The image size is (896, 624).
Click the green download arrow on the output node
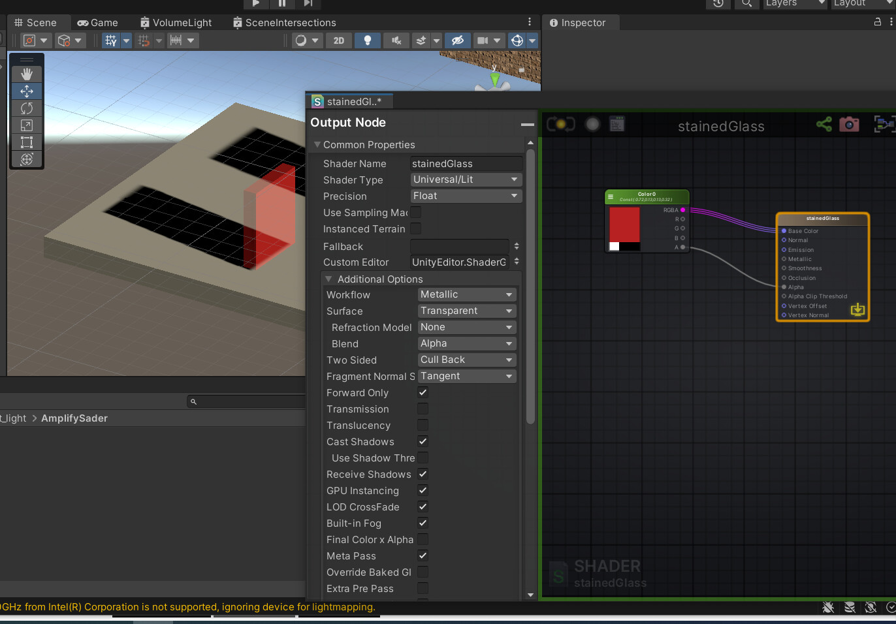coord(857,310)
